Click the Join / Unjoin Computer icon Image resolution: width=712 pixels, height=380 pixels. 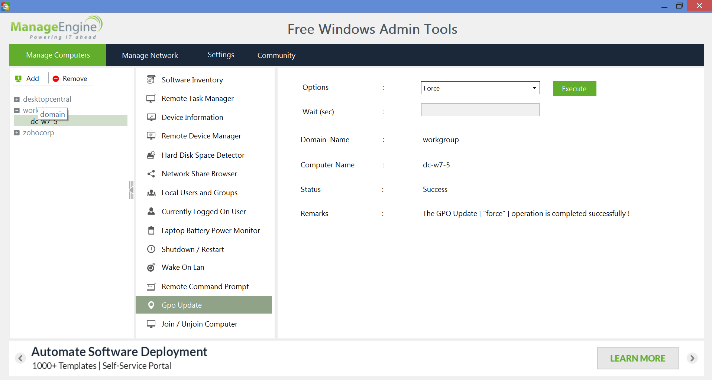coord(151,324)
